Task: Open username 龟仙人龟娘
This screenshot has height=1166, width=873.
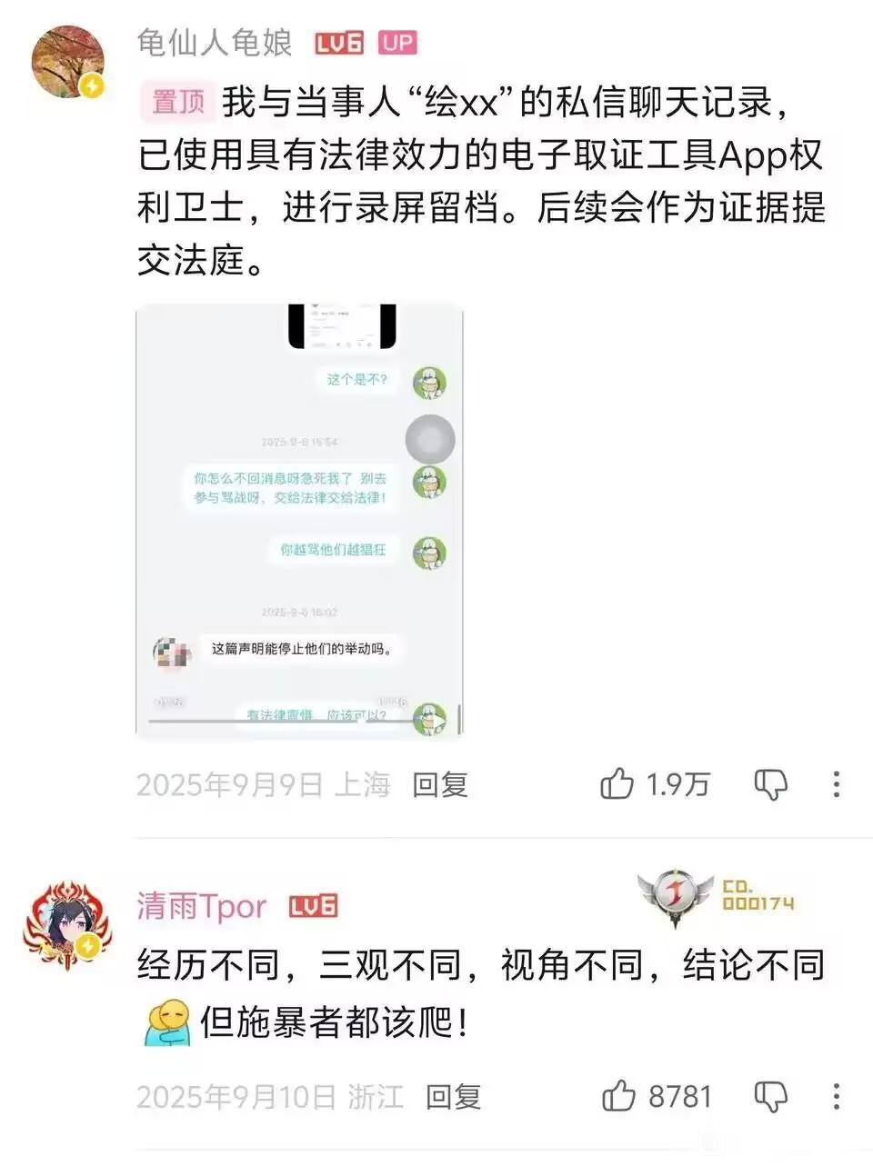Action: (x=216, y=42)
